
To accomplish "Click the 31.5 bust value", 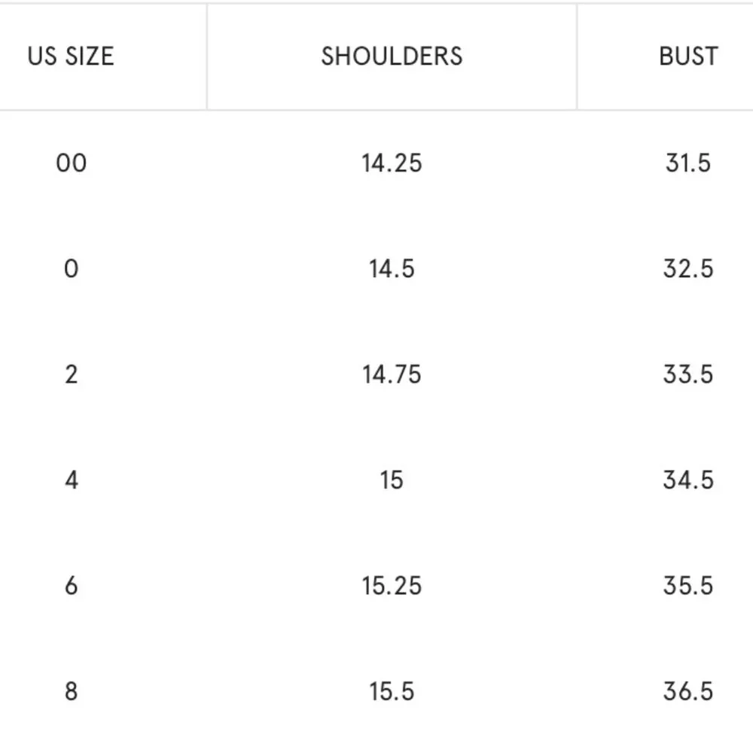I will (x=688, y=163).
